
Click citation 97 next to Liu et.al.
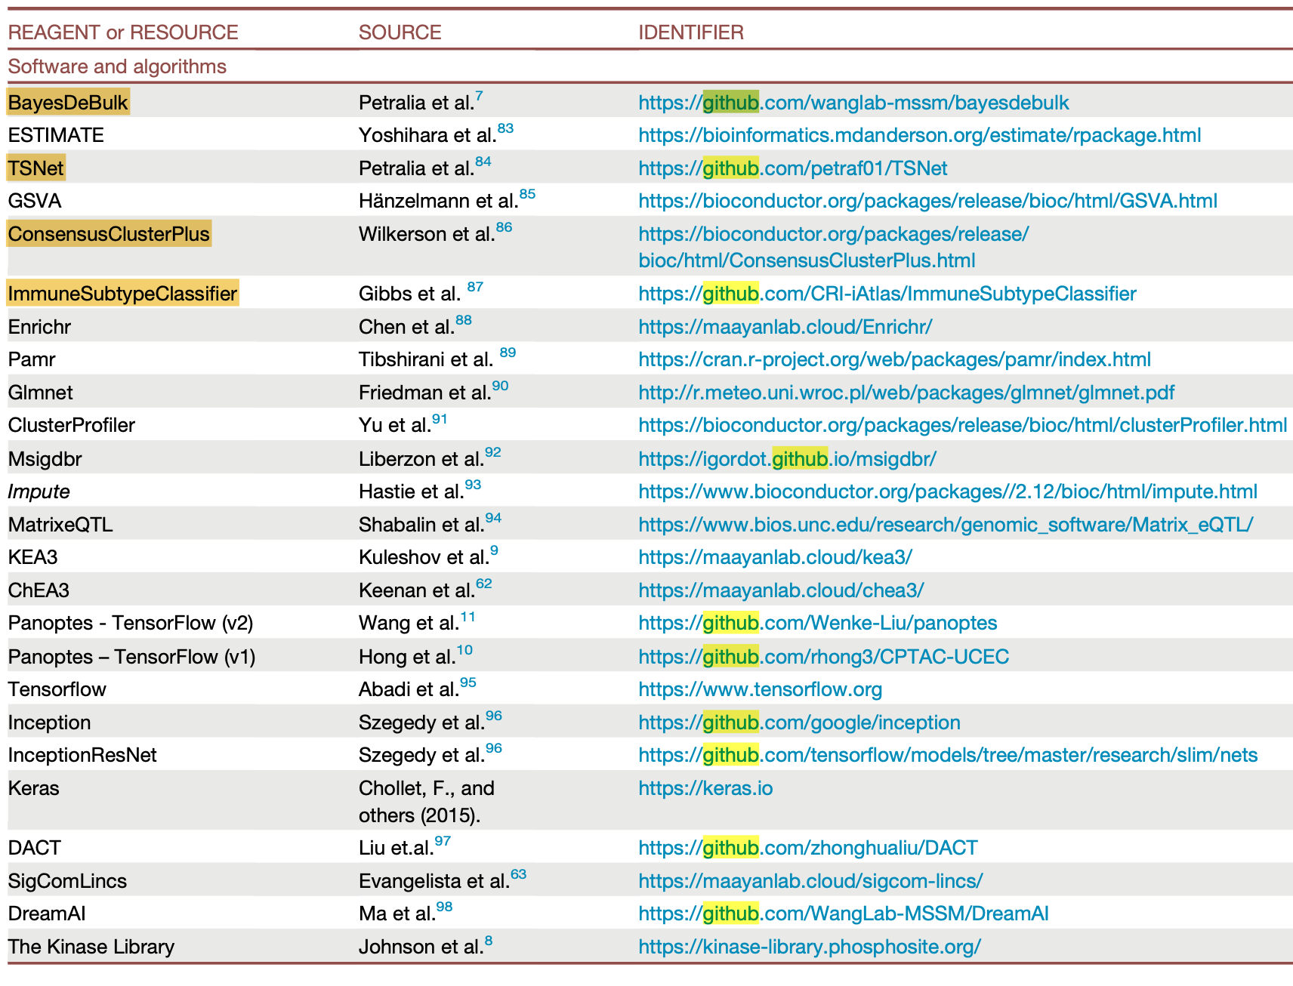coord(443,841)
